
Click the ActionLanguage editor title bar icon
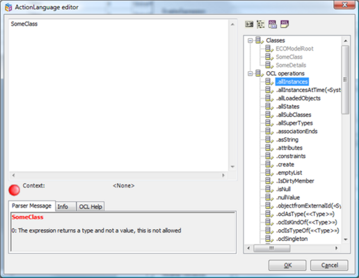click(x=8, y=7)
